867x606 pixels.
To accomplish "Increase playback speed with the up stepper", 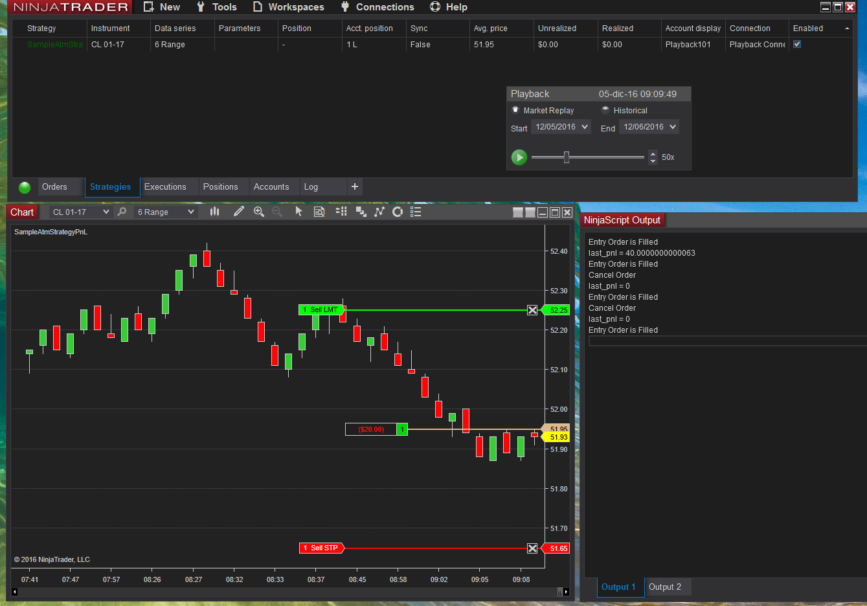I will click(653, 154).
